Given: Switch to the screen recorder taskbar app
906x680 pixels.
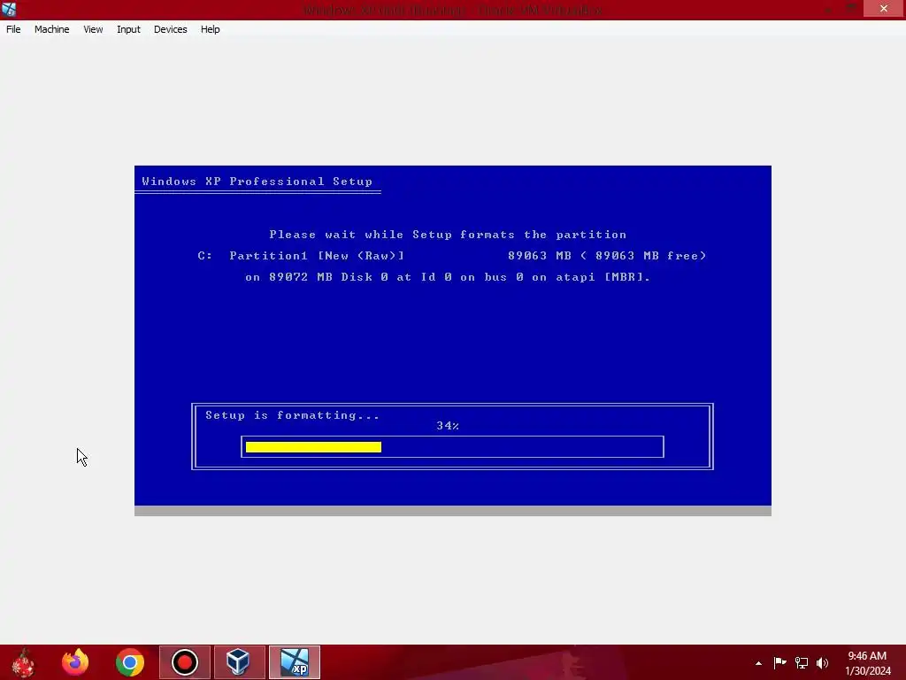Looking at the screenshot, I should [x=184, y=662].
